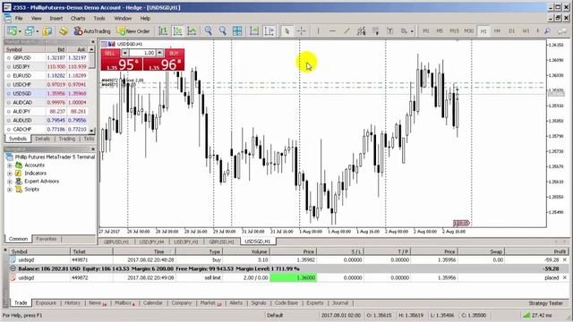Decrease volume with the down arrow
This screenshot has height=322, width=573.
click(x=124, y=54)
